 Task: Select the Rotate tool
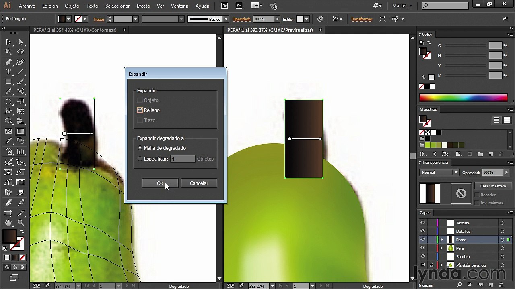pos(8,102)
